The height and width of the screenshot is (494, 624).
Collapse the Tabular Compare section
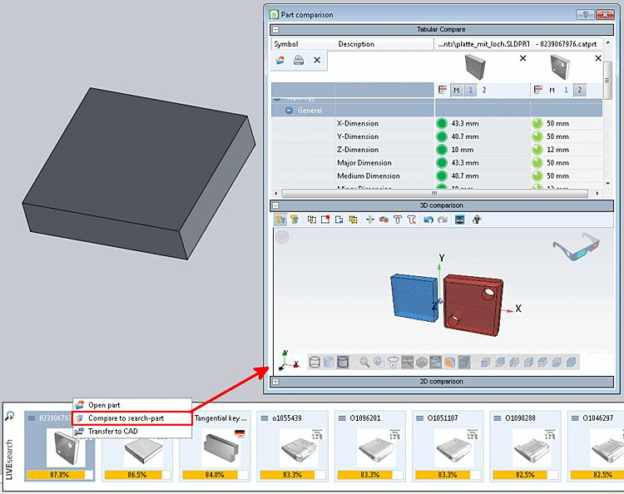click(x=275, y=29)
